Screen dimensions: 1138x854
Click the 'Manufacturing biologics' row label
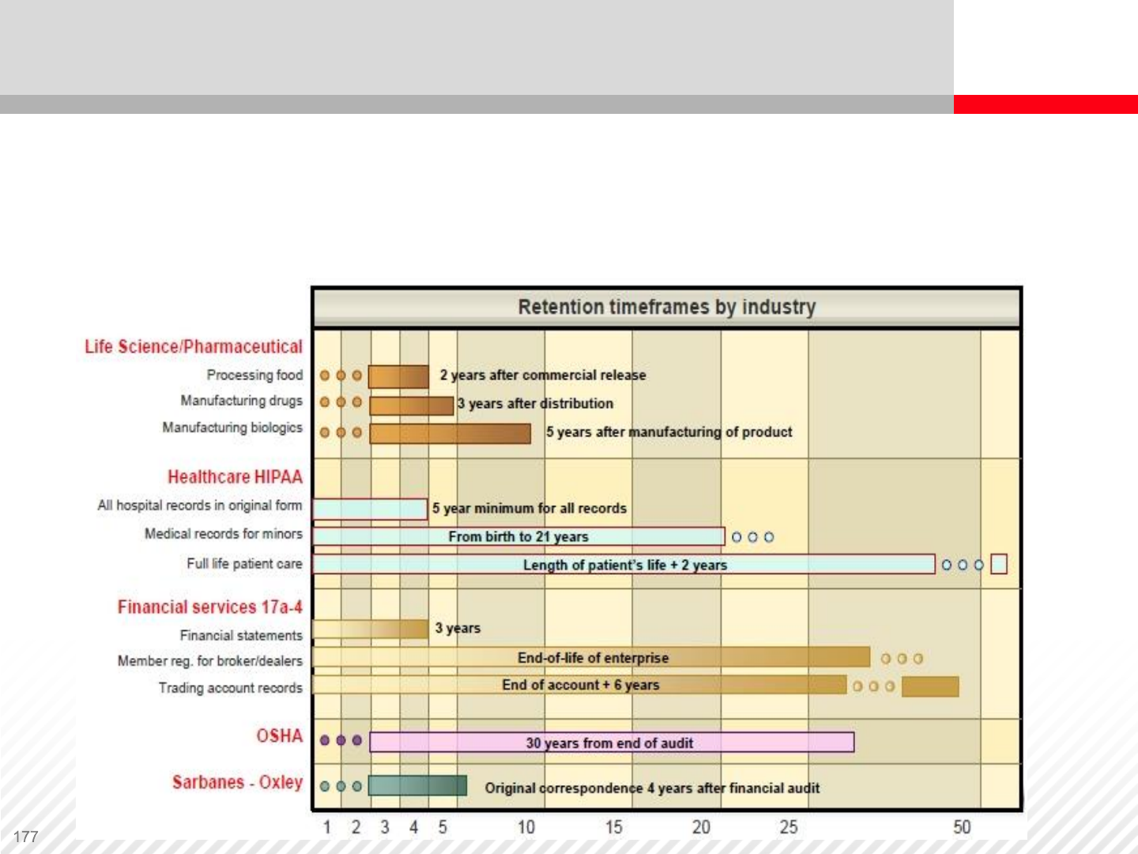click(232, 428)
